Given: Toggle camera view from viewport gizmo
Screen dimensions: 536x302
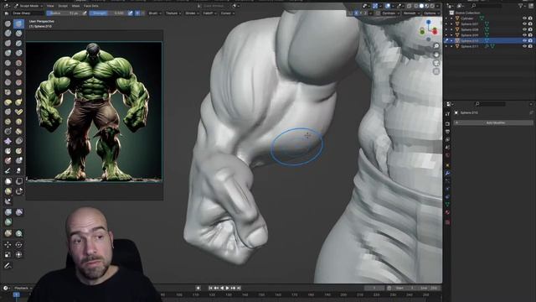Looking at the screenshot, I should [436, 63].
